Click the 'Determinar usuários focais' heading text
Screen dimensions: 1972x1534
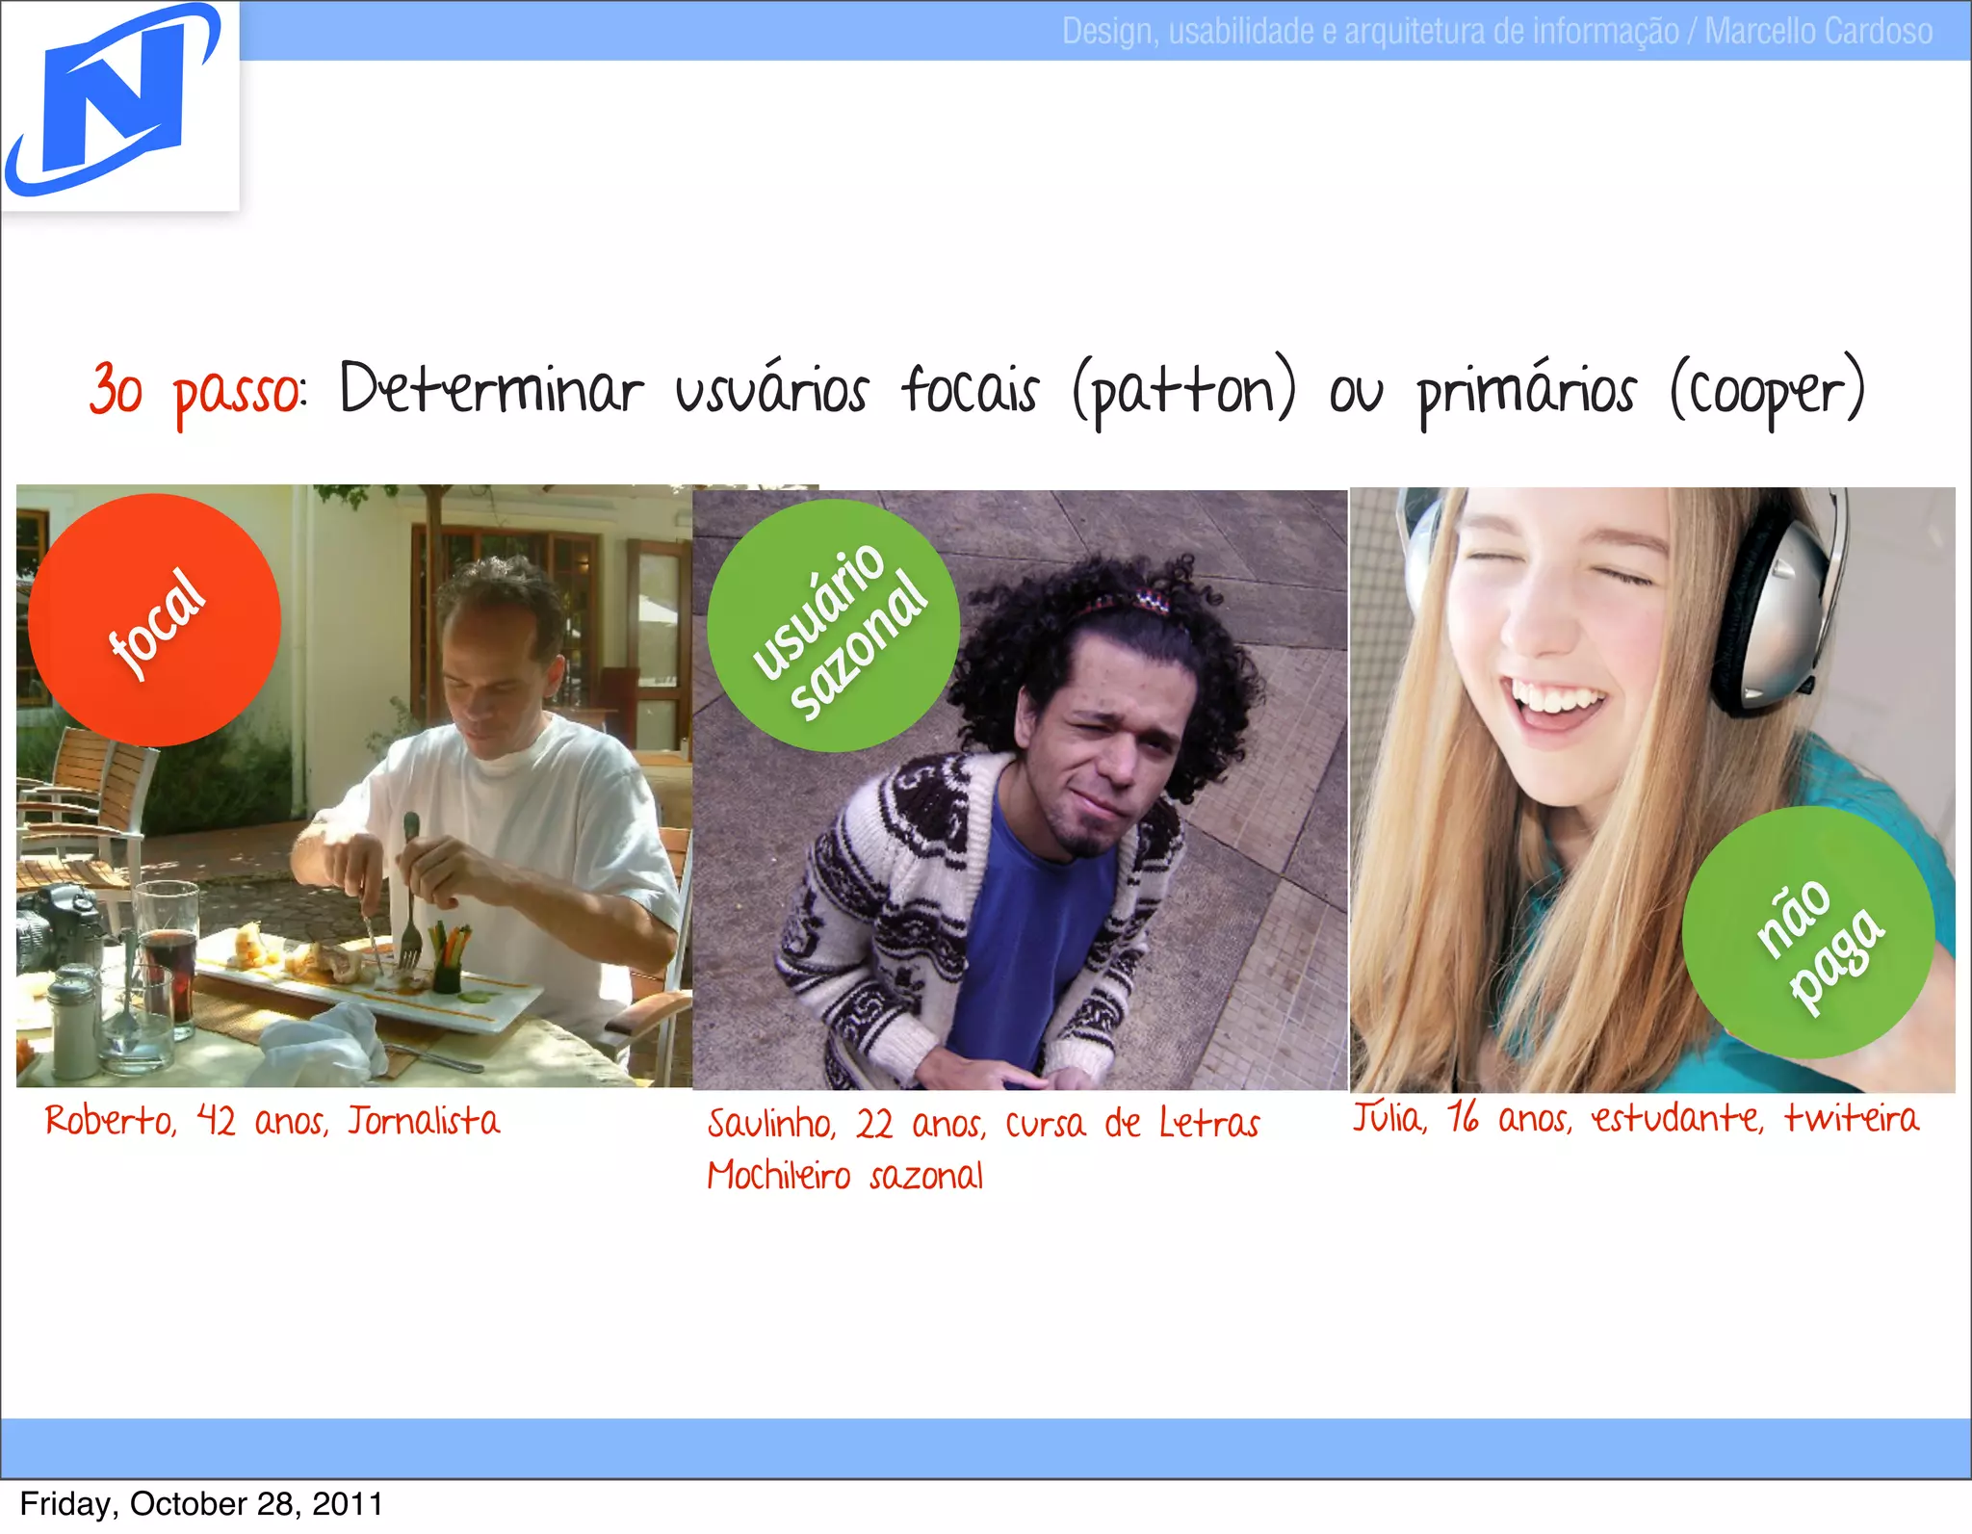(688, 390)
